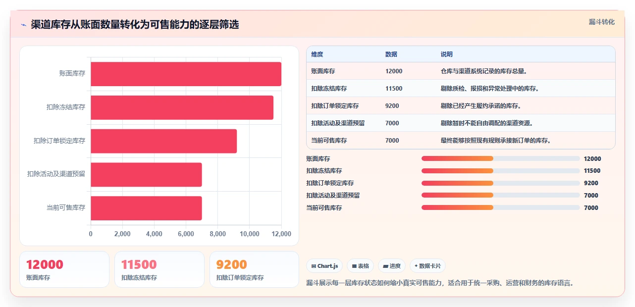Click the description 剔除暂时不能自由调配的渠道资源。
Image resolution: width=635 pixels, height=307 pixels.
(487, 123)
